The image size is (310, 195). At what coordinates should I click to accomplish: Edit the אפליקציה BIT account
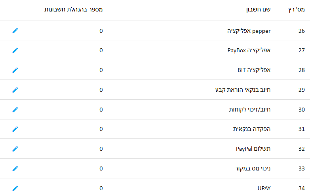15,70
